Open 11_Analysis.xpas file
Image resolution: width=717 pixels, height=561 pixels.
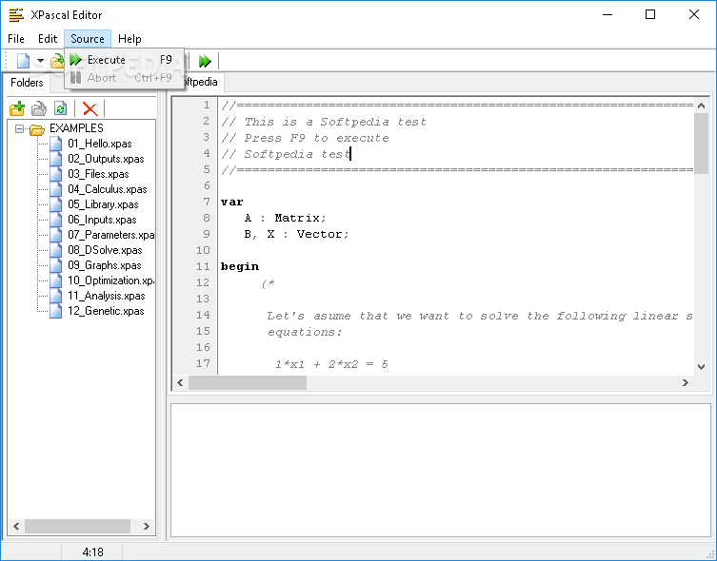[106, 296]
